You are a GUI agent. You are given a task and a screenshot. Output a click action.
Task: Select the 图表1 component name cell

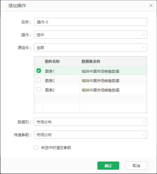point(61,71)
